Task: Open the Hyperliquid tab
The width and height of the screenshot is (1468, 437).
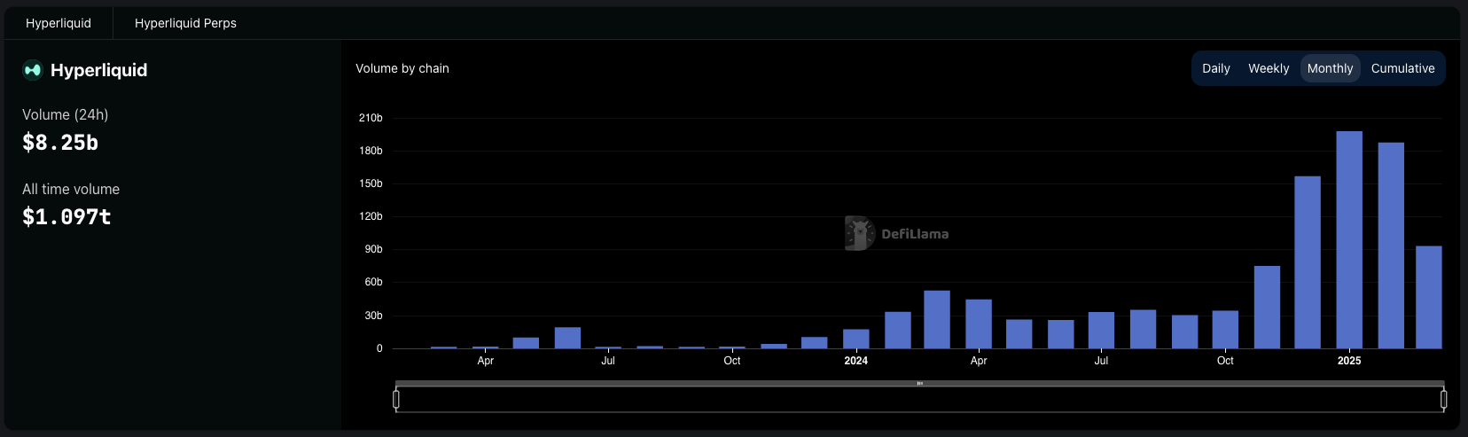Action: [59, 23]
